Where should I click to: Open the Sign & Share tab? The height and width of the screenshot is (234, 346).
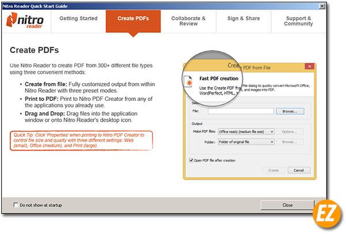244,21
